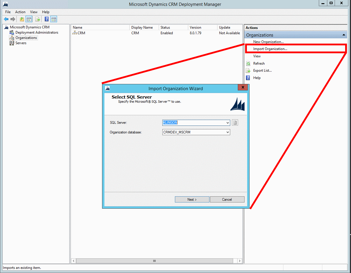Click the Forward arrow toolbar icon
351x273 pixels.
click(13, 19)
